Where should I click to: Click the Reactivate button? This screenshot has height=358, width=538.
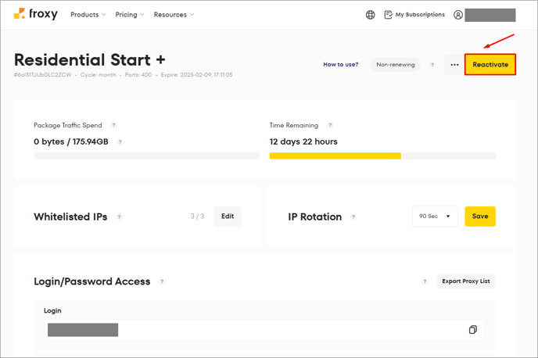tap(490, 64)
